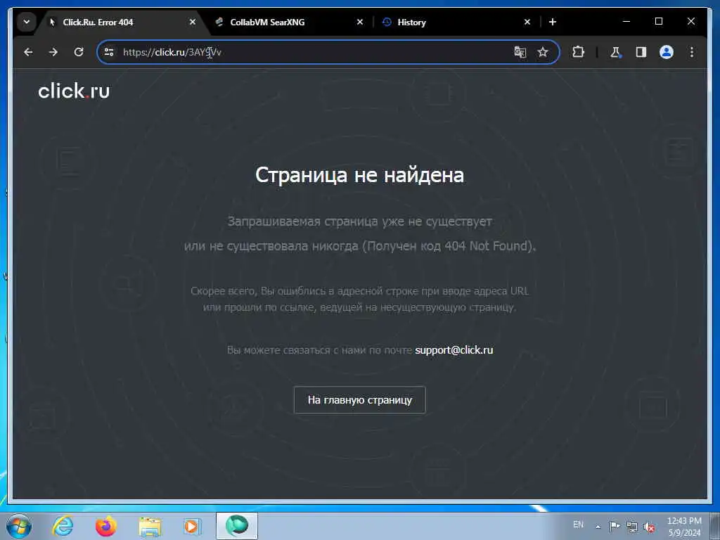This screenshot has height=540, width=720.
Task: Reload the current page
Action: pos(79,52)
